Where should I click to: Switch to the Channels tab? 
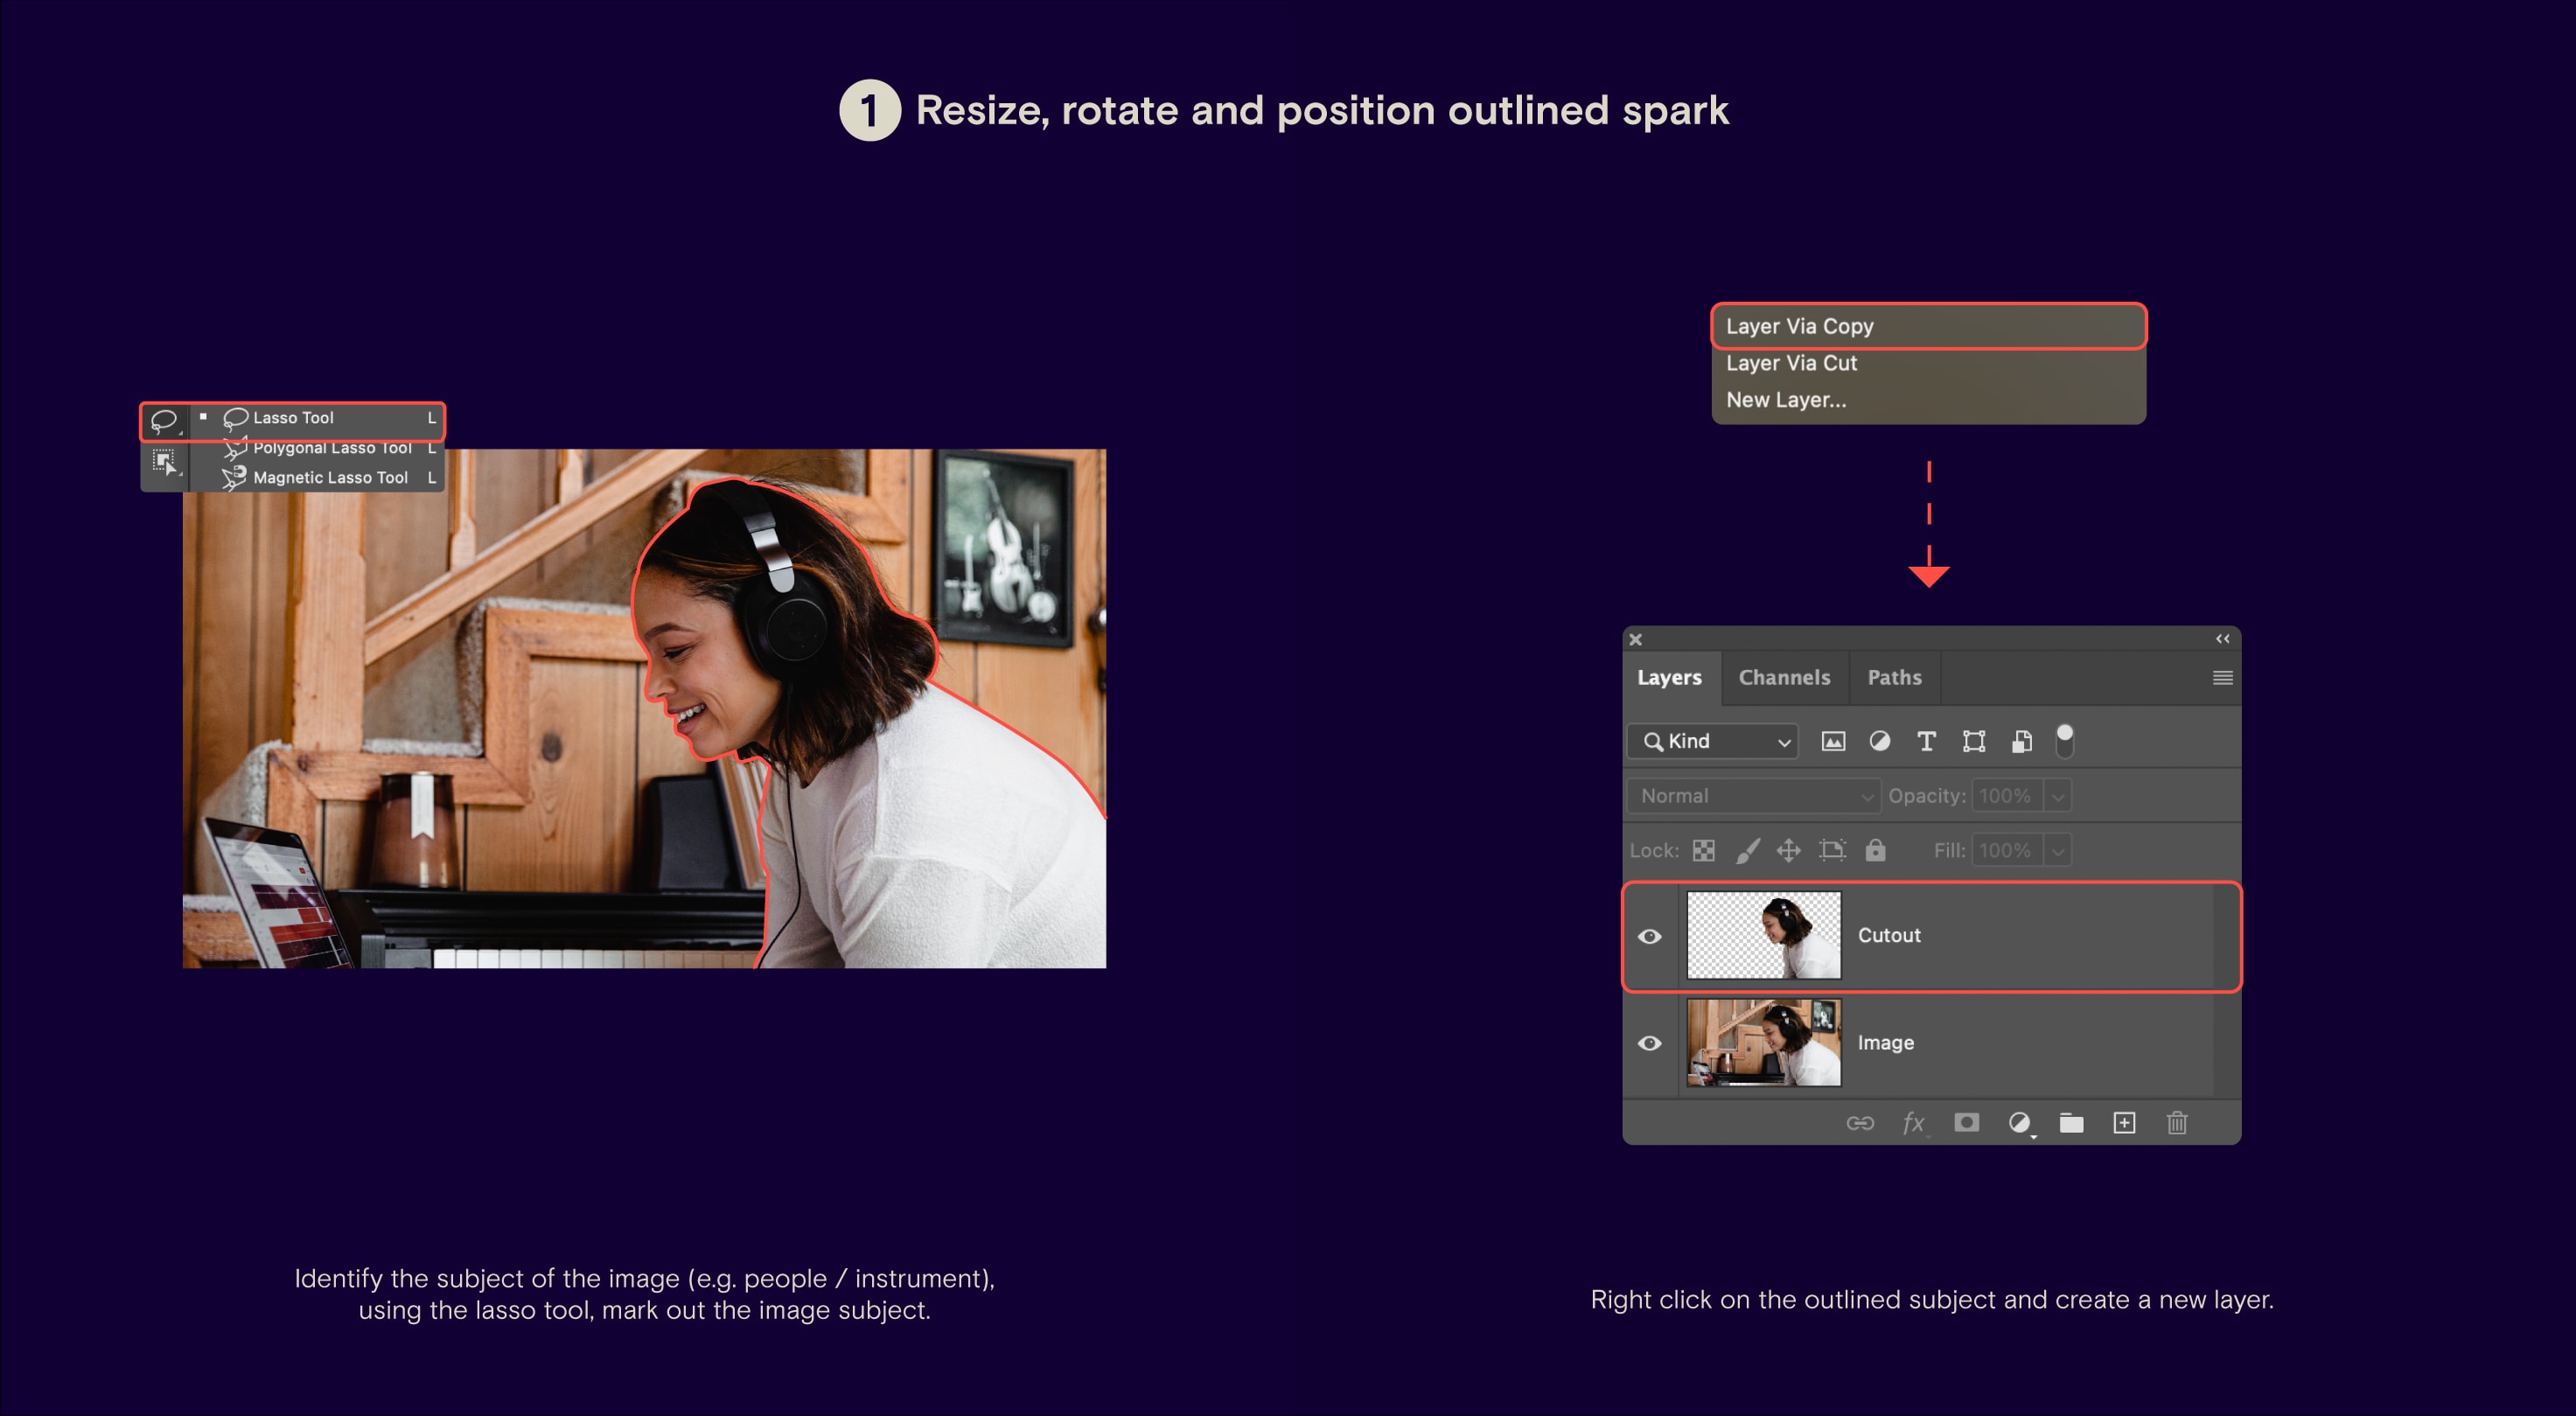click(x=1784, y=677)
